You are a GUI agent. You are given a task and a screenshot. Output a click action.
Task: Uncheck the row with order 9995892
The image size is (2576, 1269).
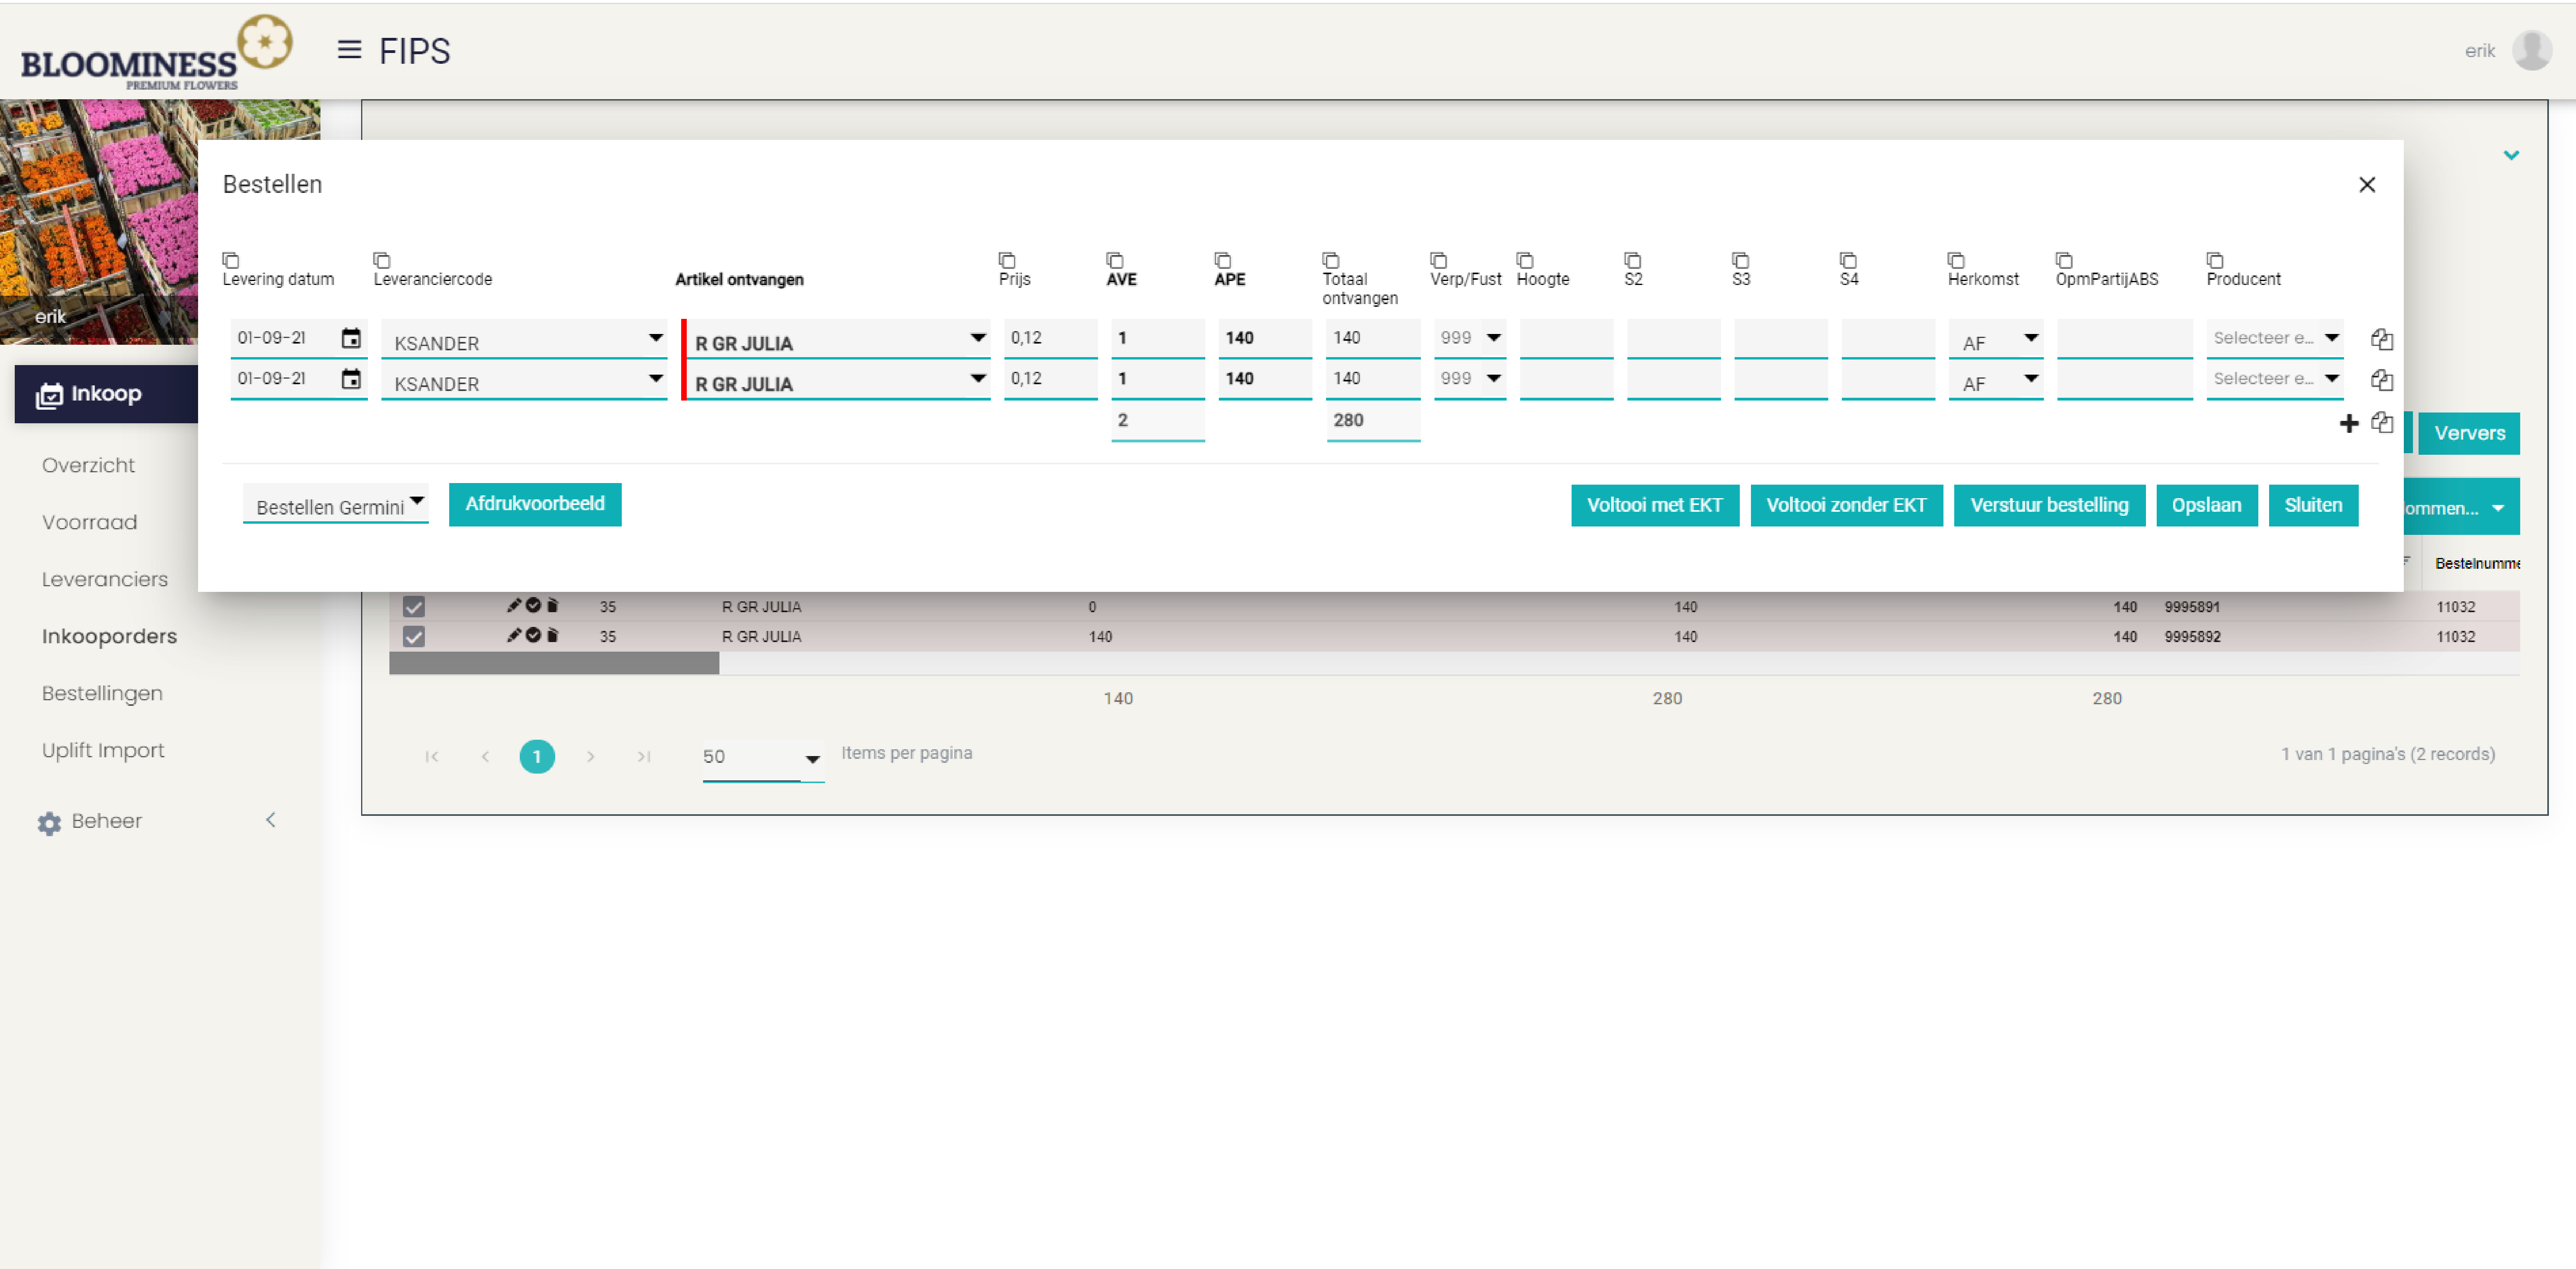(x=414, y=637)
